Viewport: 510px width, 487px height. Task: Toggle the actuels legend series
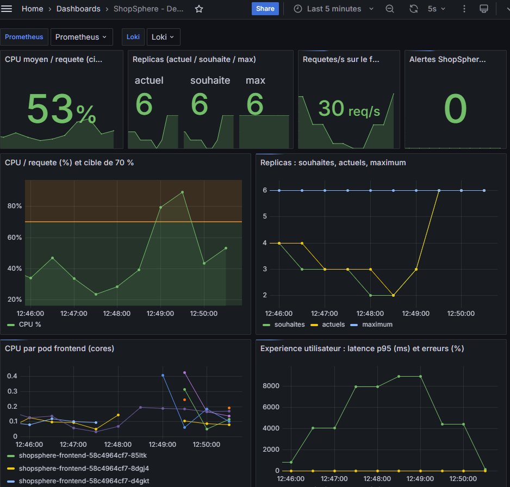(333, 324)
